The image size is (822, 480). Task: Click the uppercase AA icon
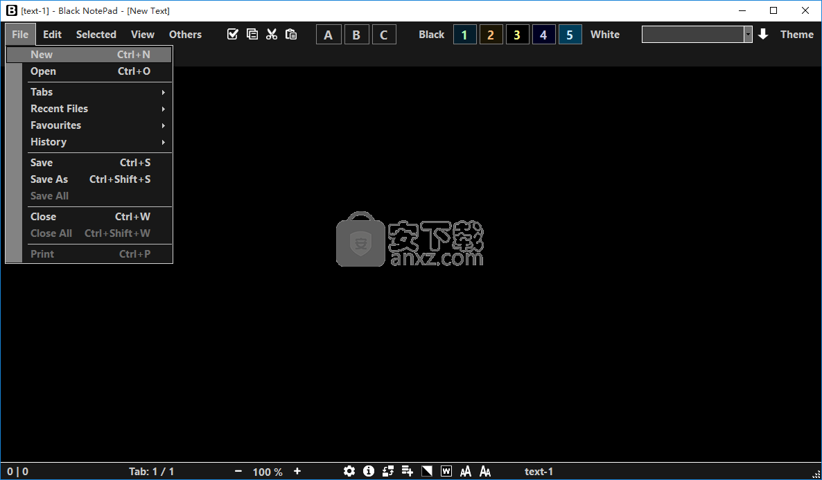pyautogui.click(x=466, y=471)
